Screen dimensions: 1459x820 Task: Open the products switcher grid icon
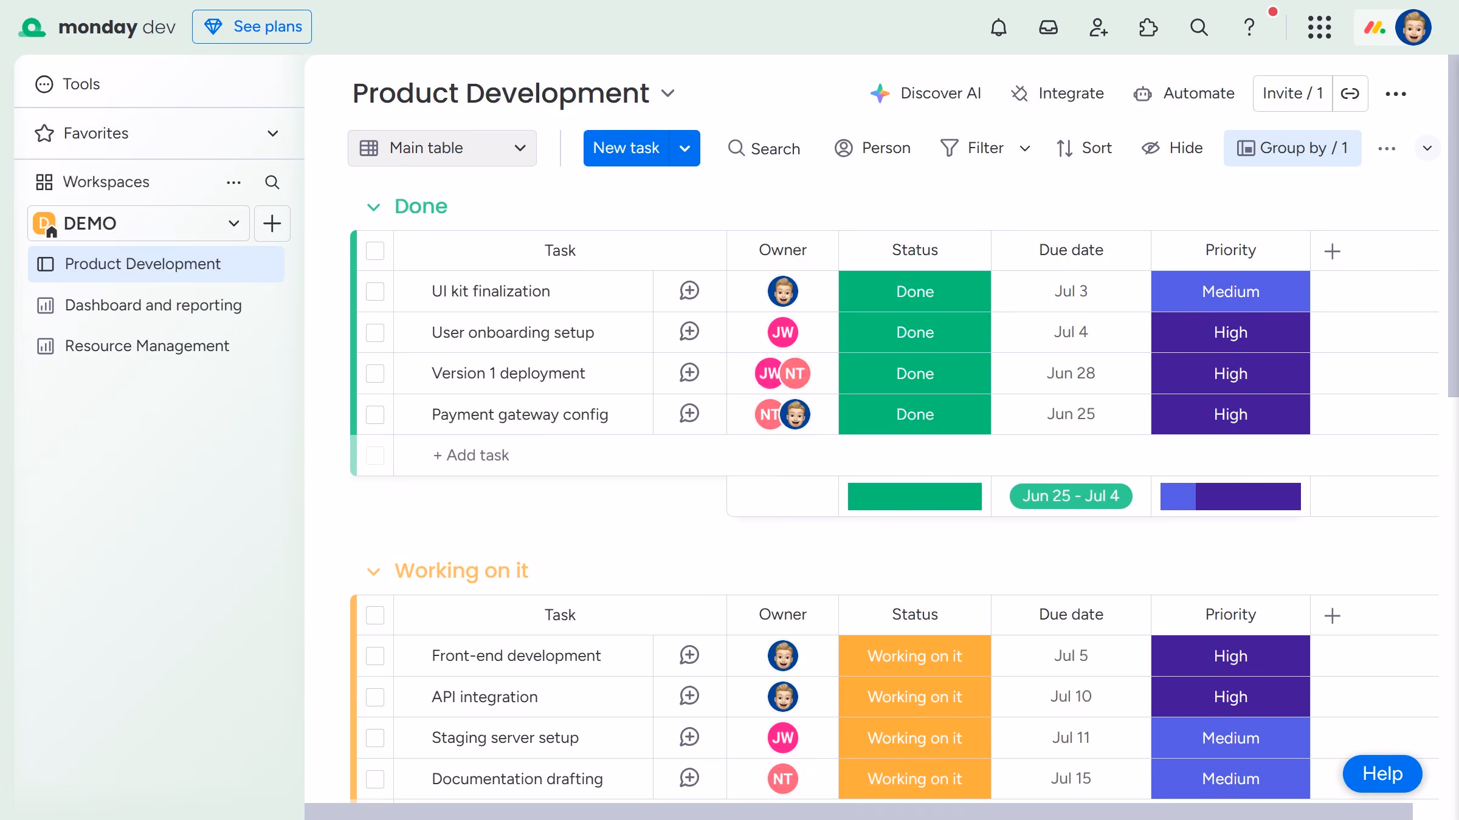pos(1319,27)
